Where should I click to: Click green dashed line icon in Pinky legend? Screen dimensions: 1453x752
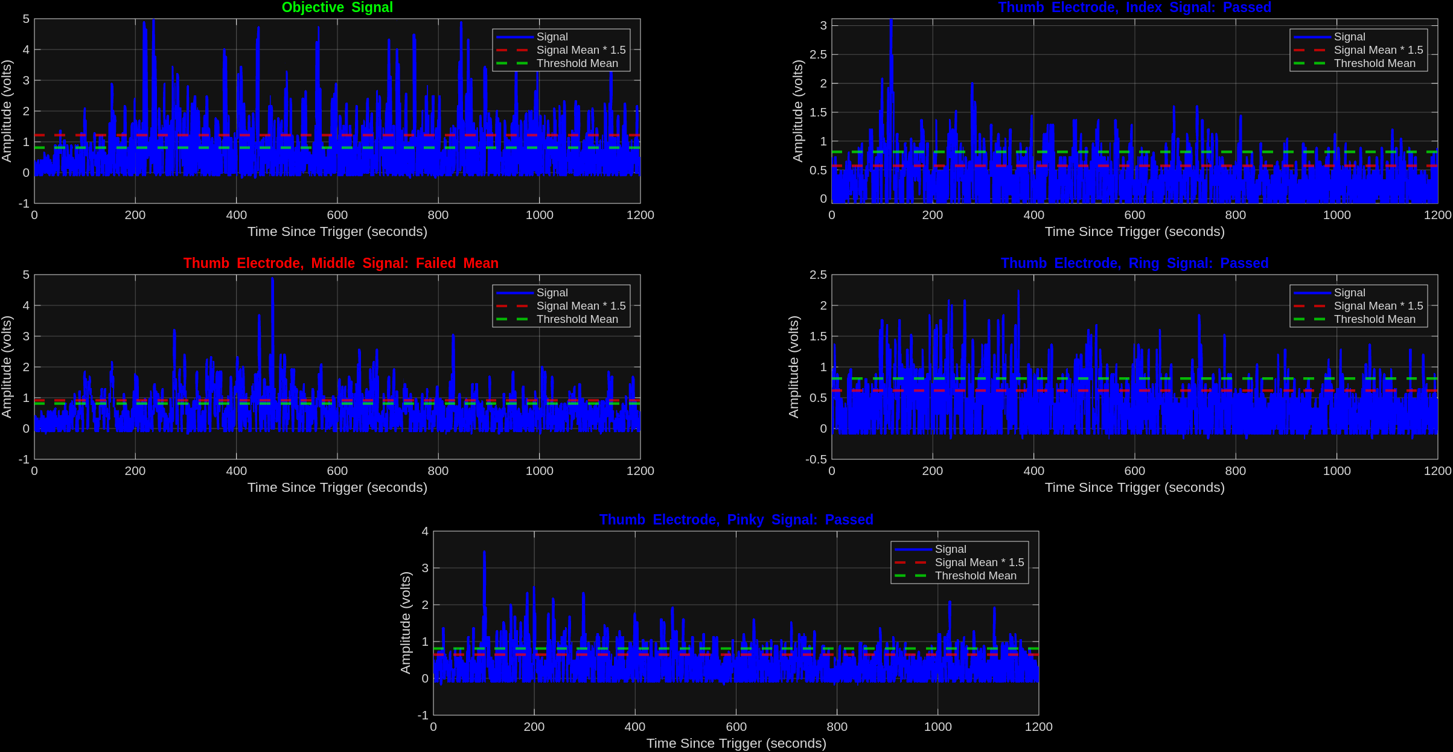pos(912,576)
